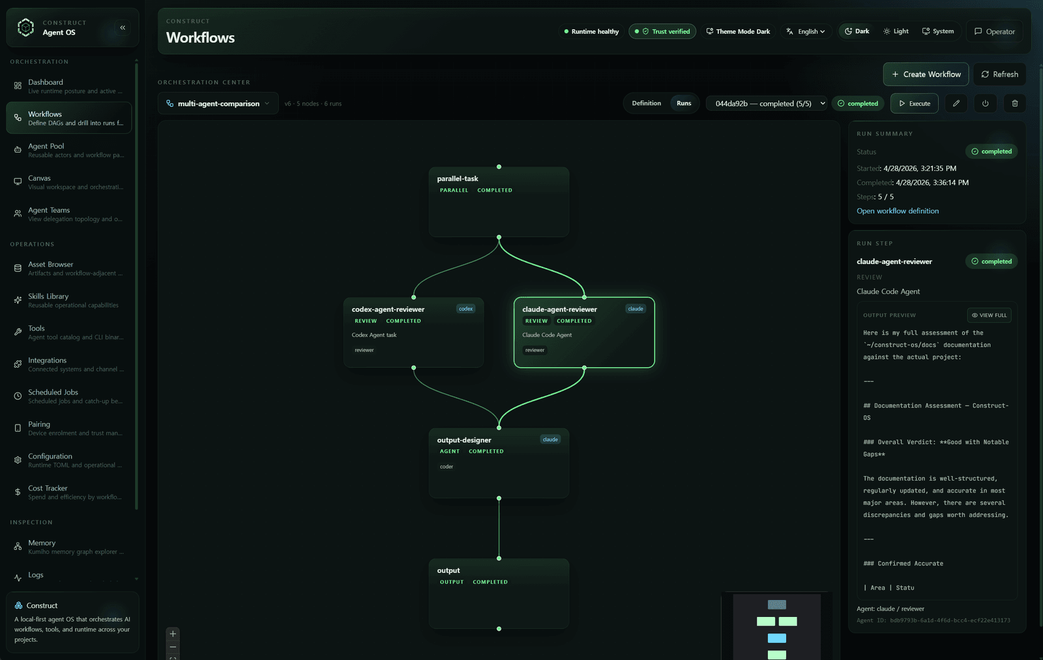This screenshot has width=1043, height=660.
Task: Click the coder chip on output-designer node
Action: 447,467
